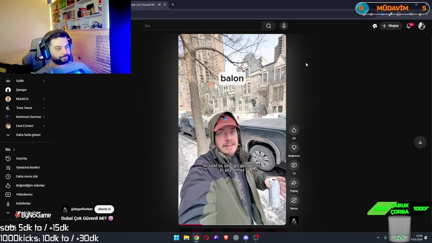Open Brave browser from taskbar
432x243 pixels.
click(226, 238)
